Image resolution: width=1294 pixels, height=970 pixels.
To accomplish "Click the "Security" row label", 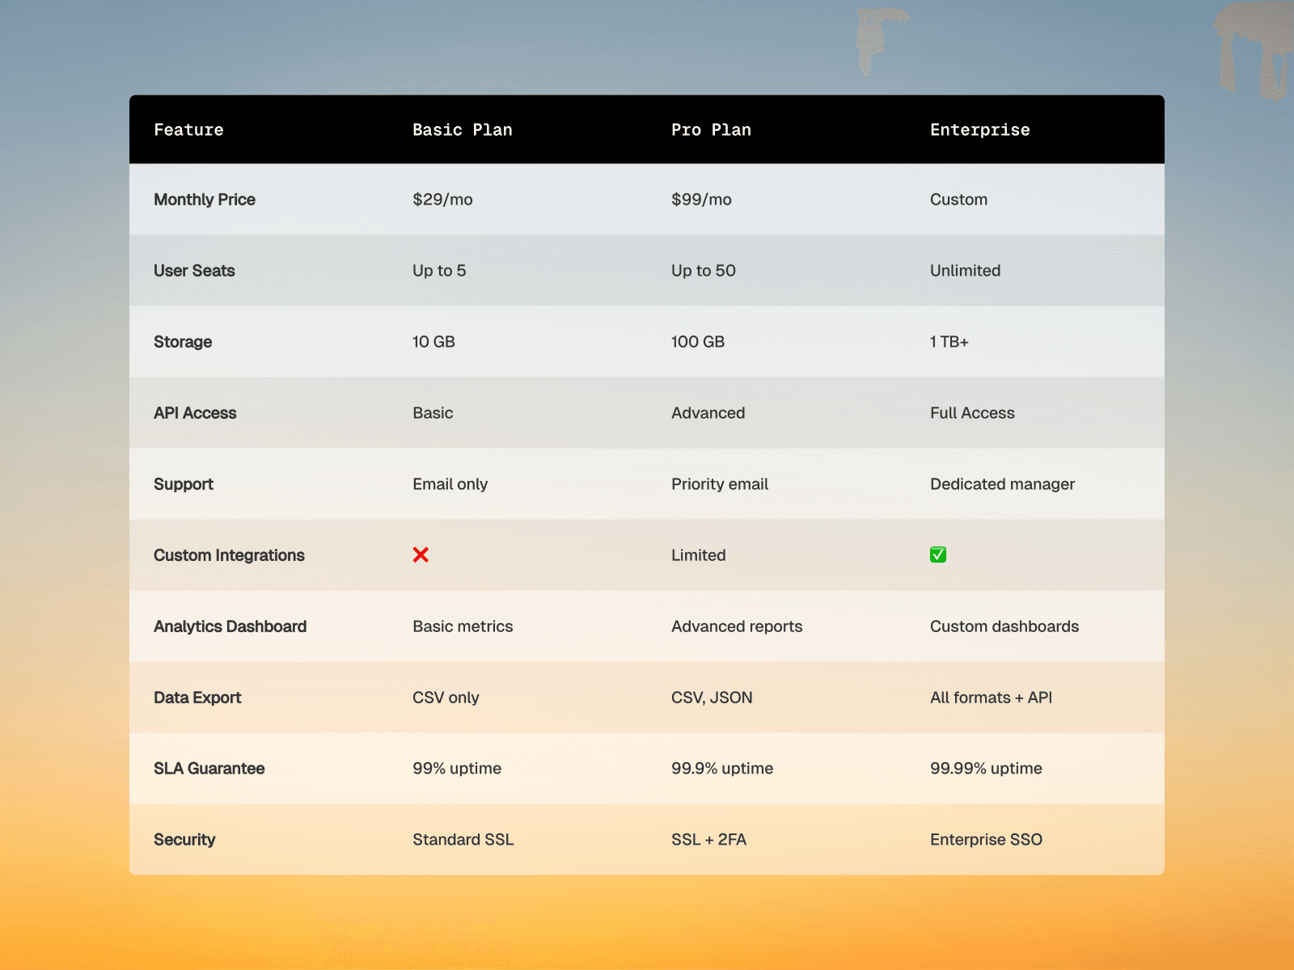I will (184, 840).
